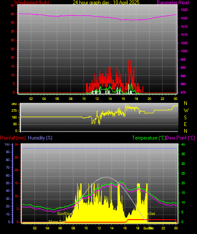The height and width of the screenshot is (234, 197).
Task: Click hour label 14 under the temperature graph
Action: pos(112,228)
